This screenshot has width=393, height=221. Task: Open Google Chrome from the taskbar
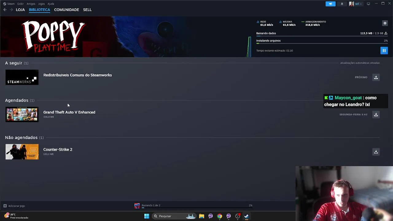(220, 216)
